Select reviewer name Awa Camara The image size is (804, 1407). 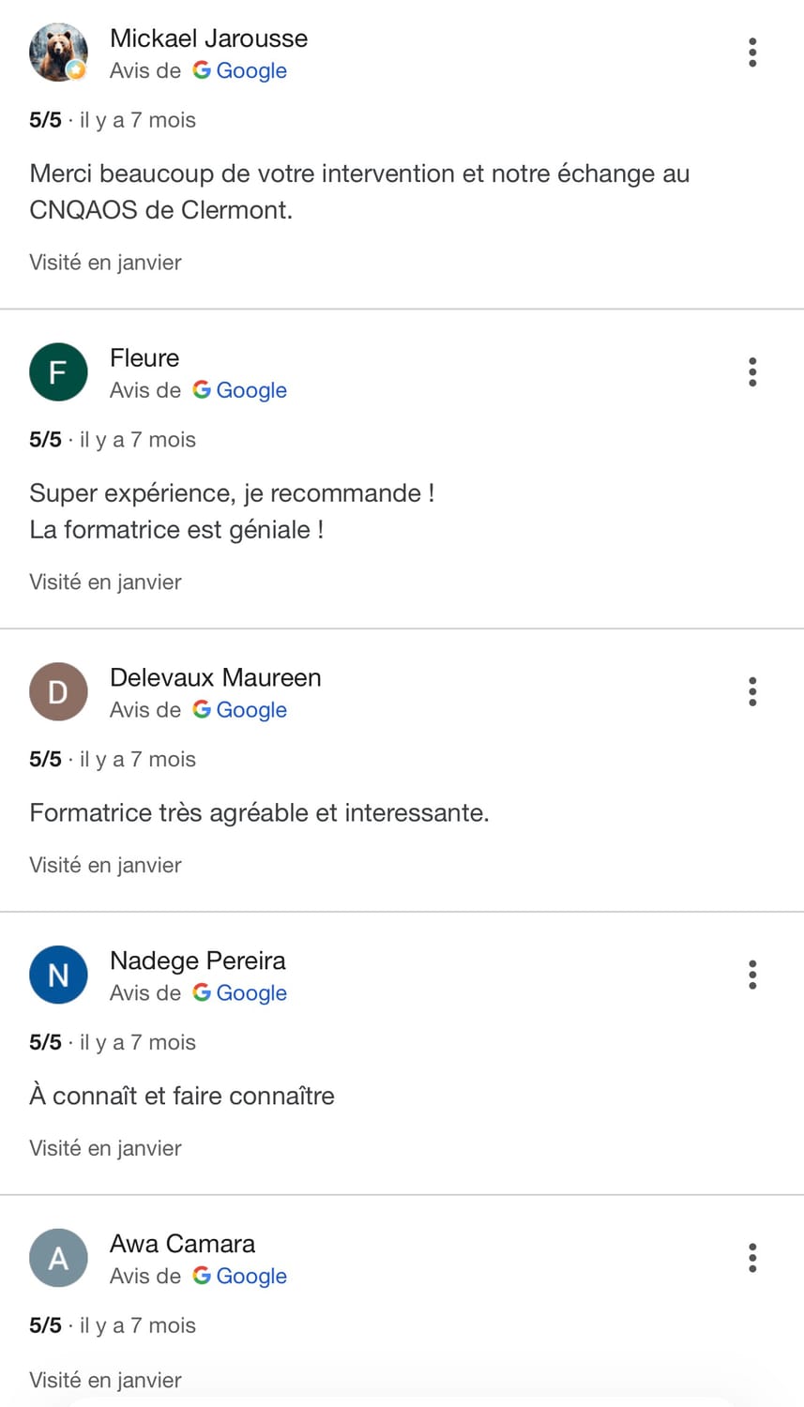[x=183, y=1244]
